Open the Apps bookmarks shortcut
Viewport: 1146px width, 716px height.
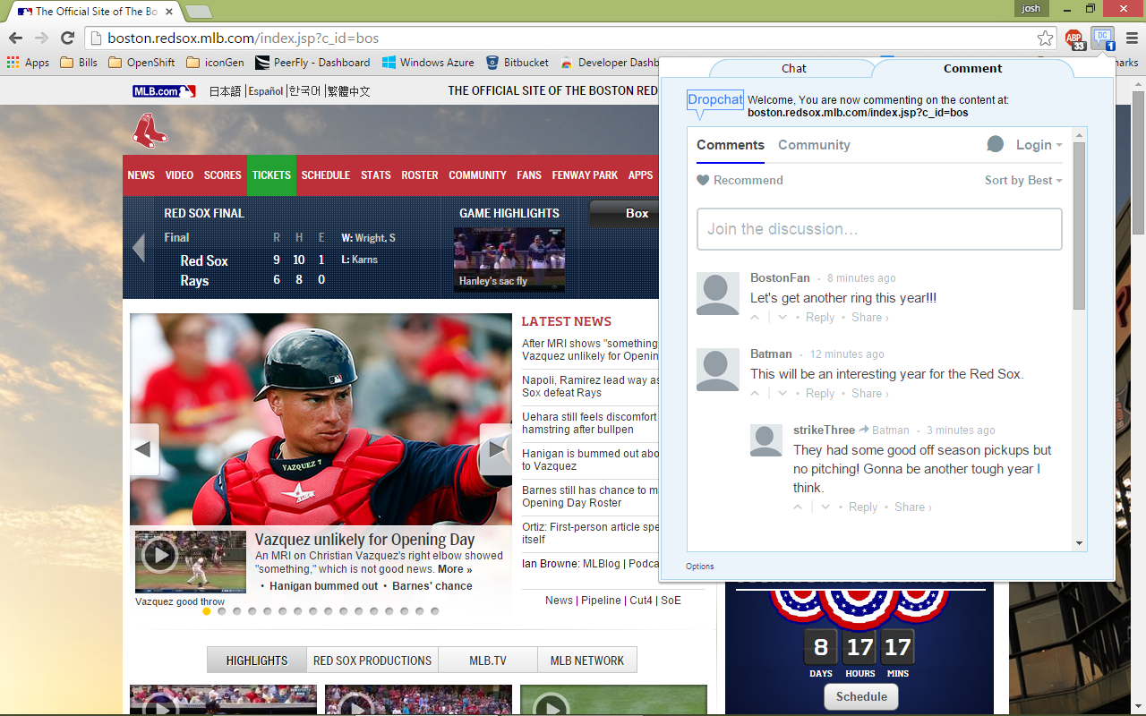(x=28, y=63)
